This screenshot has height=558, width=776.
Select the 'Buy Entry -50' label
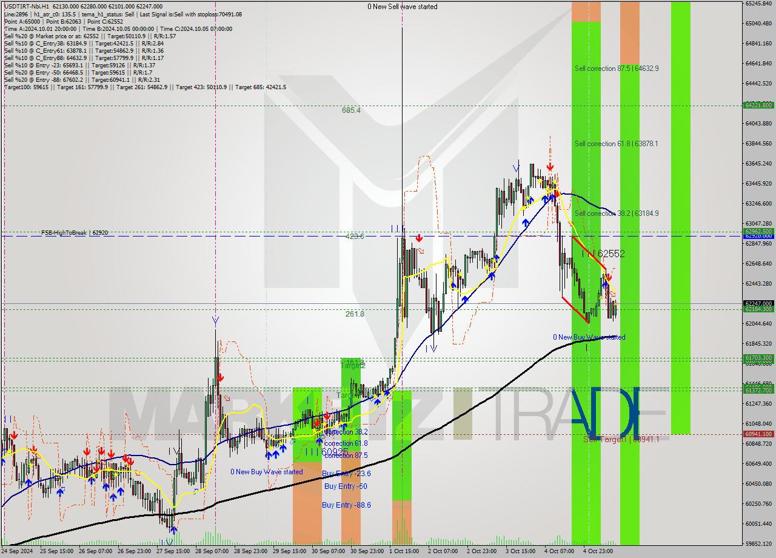[346, 486]
